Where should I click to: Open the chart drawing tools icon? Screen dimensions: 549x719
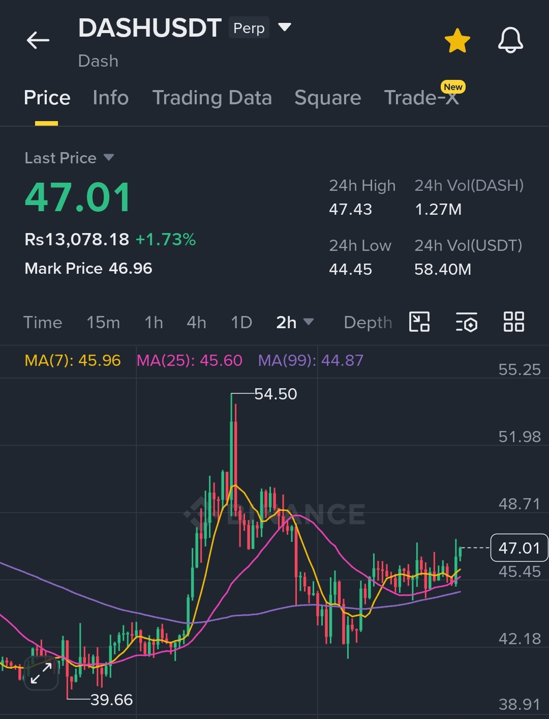(x=419, y=322)
